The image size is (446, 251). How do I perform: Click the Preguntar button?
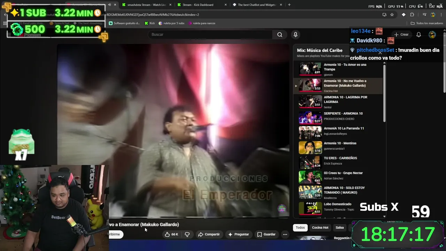click(238, 234)
